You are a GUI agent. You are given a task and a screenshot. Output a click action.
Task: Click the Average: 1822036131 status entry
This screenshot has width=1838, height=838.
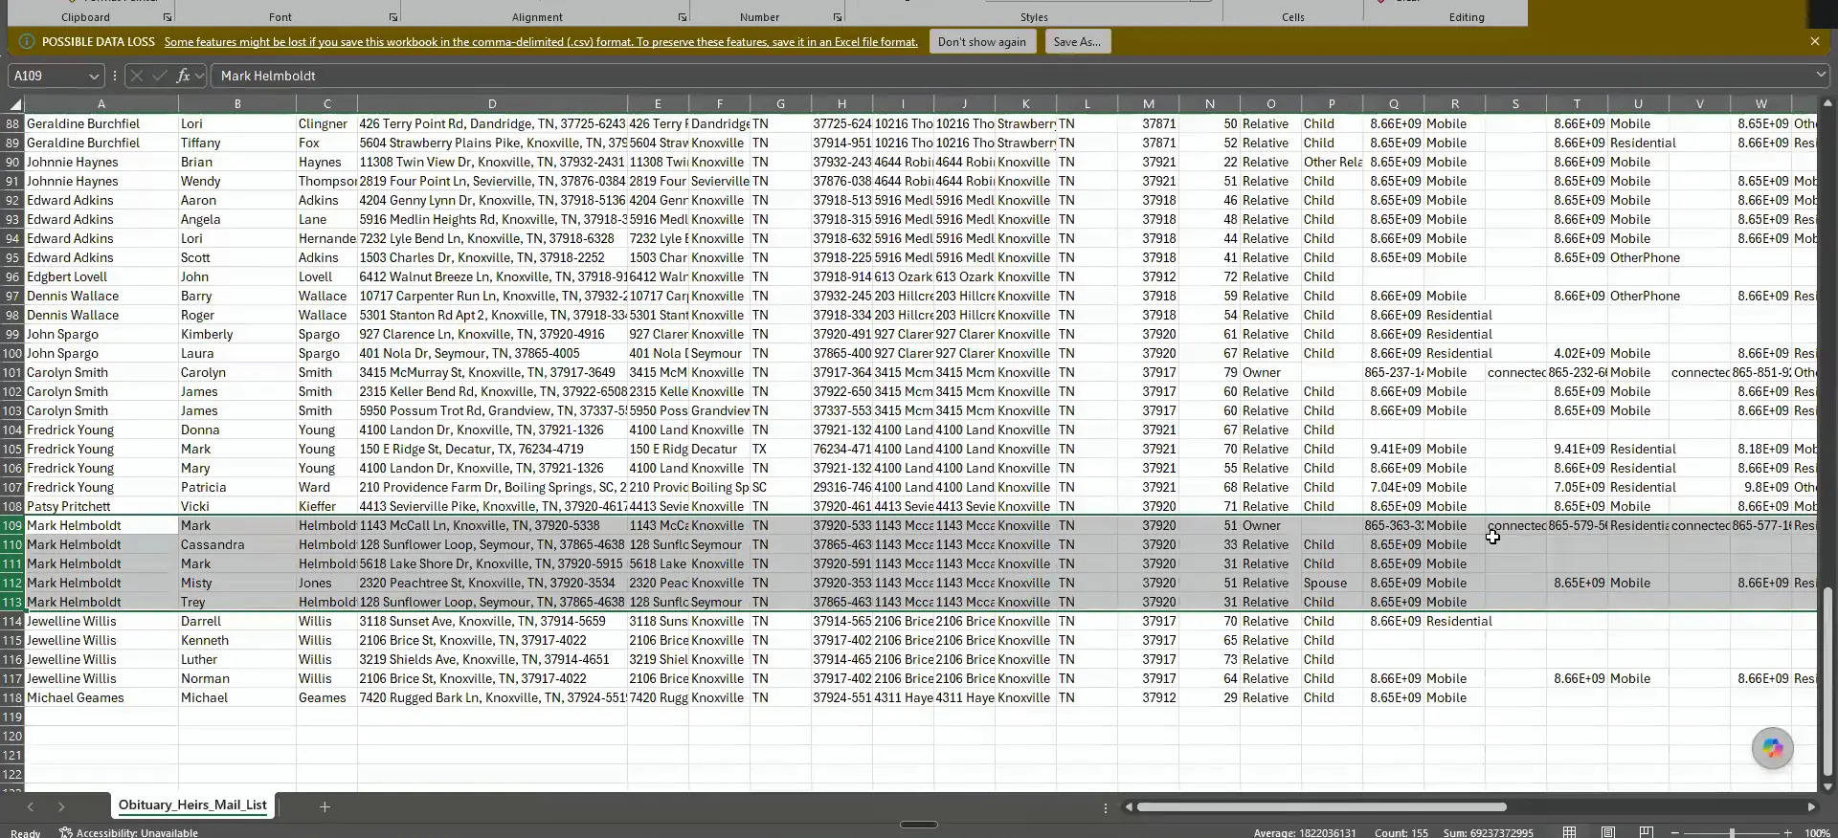point(1305,833)
